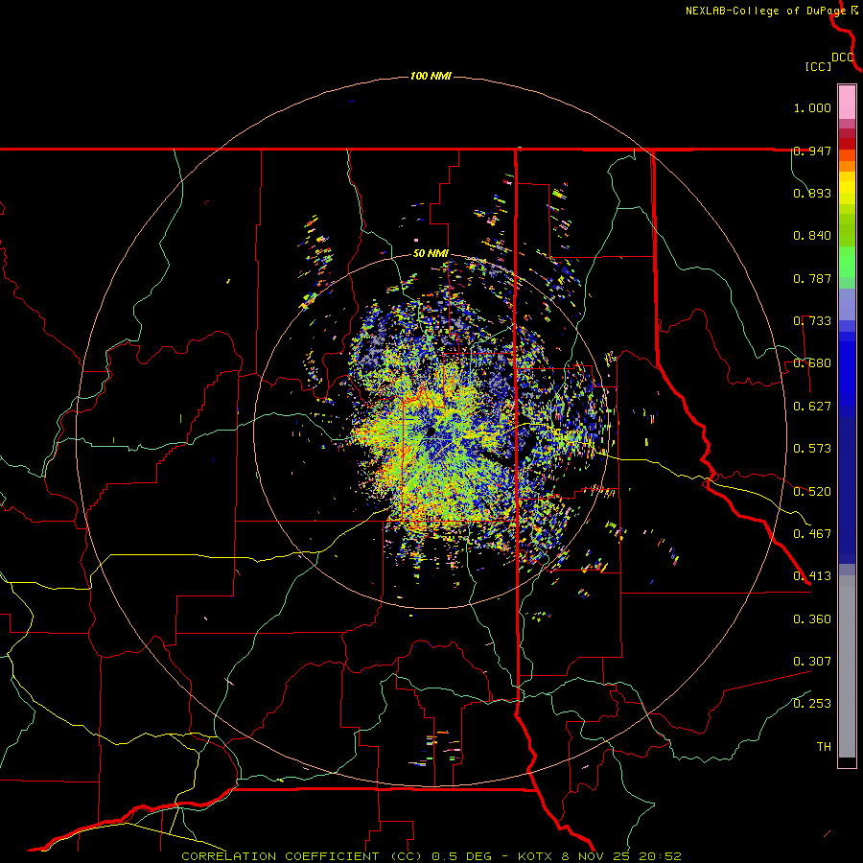This screenshot has height=863, width=863.
Task: Click the 50 NMI range ring label
Action: click(431, 254)
